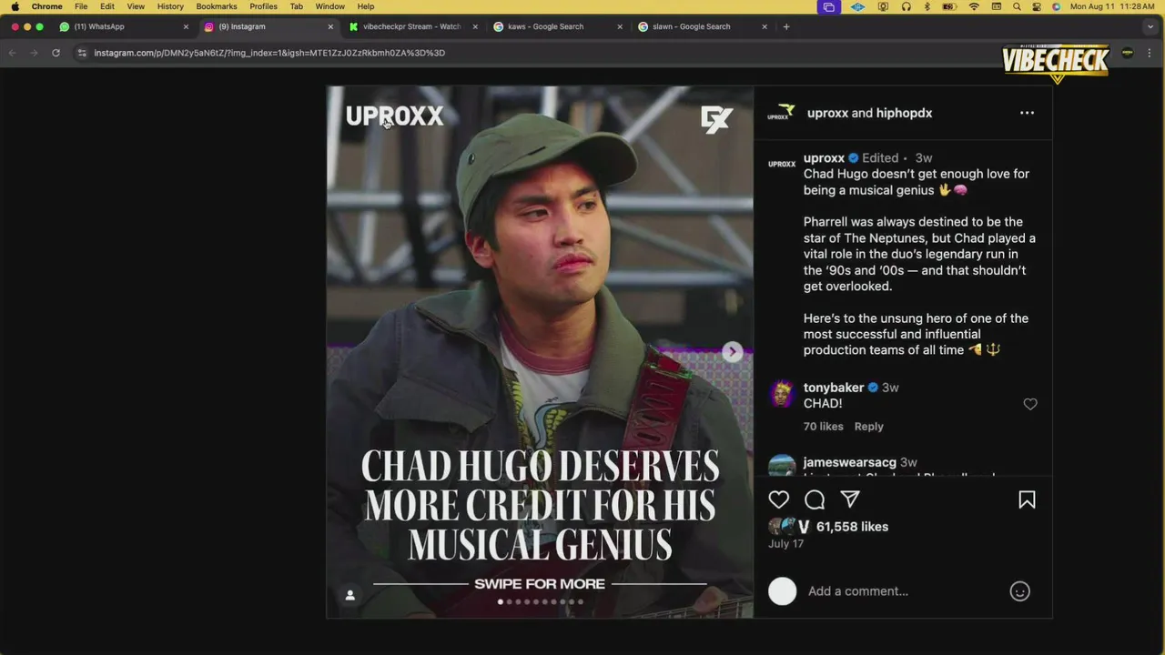1165x655 pixels.
Task: Click the Bluetooth icon in menu bar
Action: click(x=927, y=6)
